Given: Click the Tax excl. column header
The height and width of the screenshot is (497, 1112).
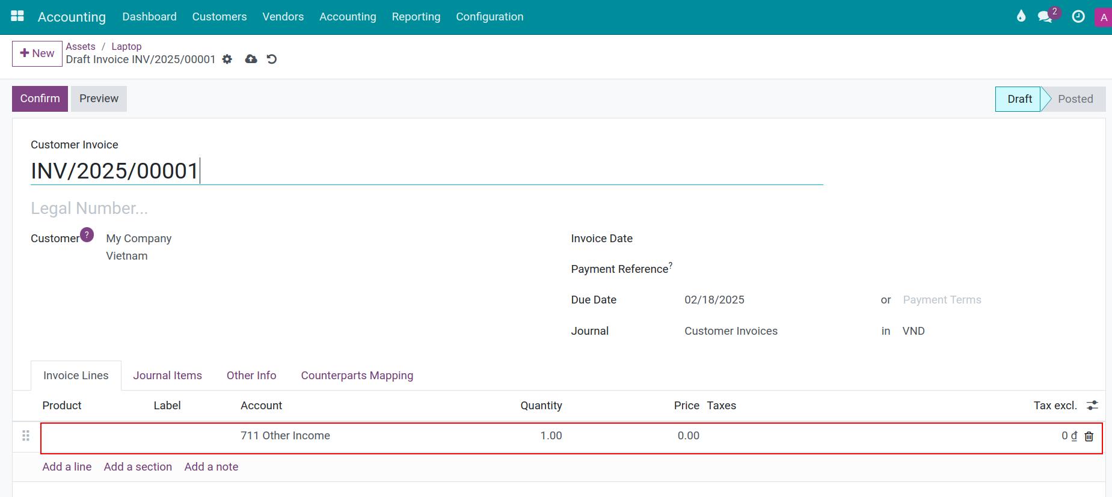Looking at the screenshot, I should click(x=1055, y=406).
